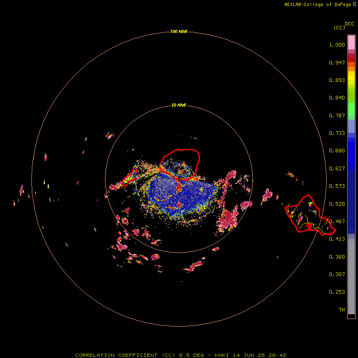Click the 0.947 scale value
Image resolution: width=358 pixels, height=358 pixels.
click(x=337, y=62)
